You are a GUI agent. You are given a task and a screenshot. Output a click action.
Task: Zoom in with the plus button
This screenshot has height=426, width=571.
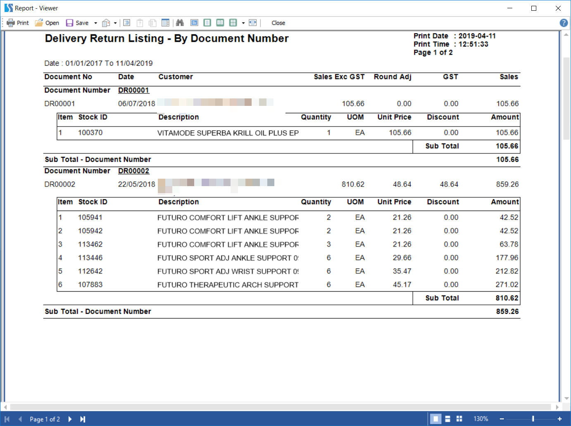(x=559, y=419)
